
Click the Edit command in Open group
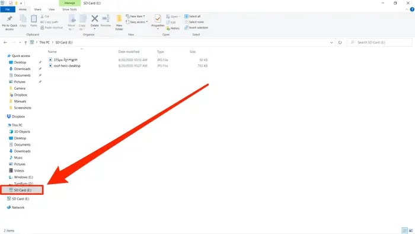(x=171, y=22)
